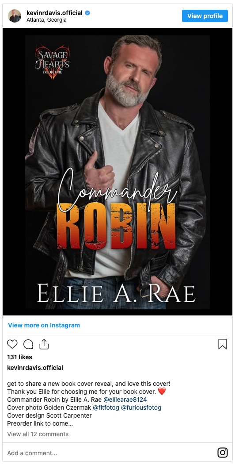Viewport: 235px width, 465px height.
Task: Click the kevinrdavis.official header username
Action: click(x=54, y=13)
